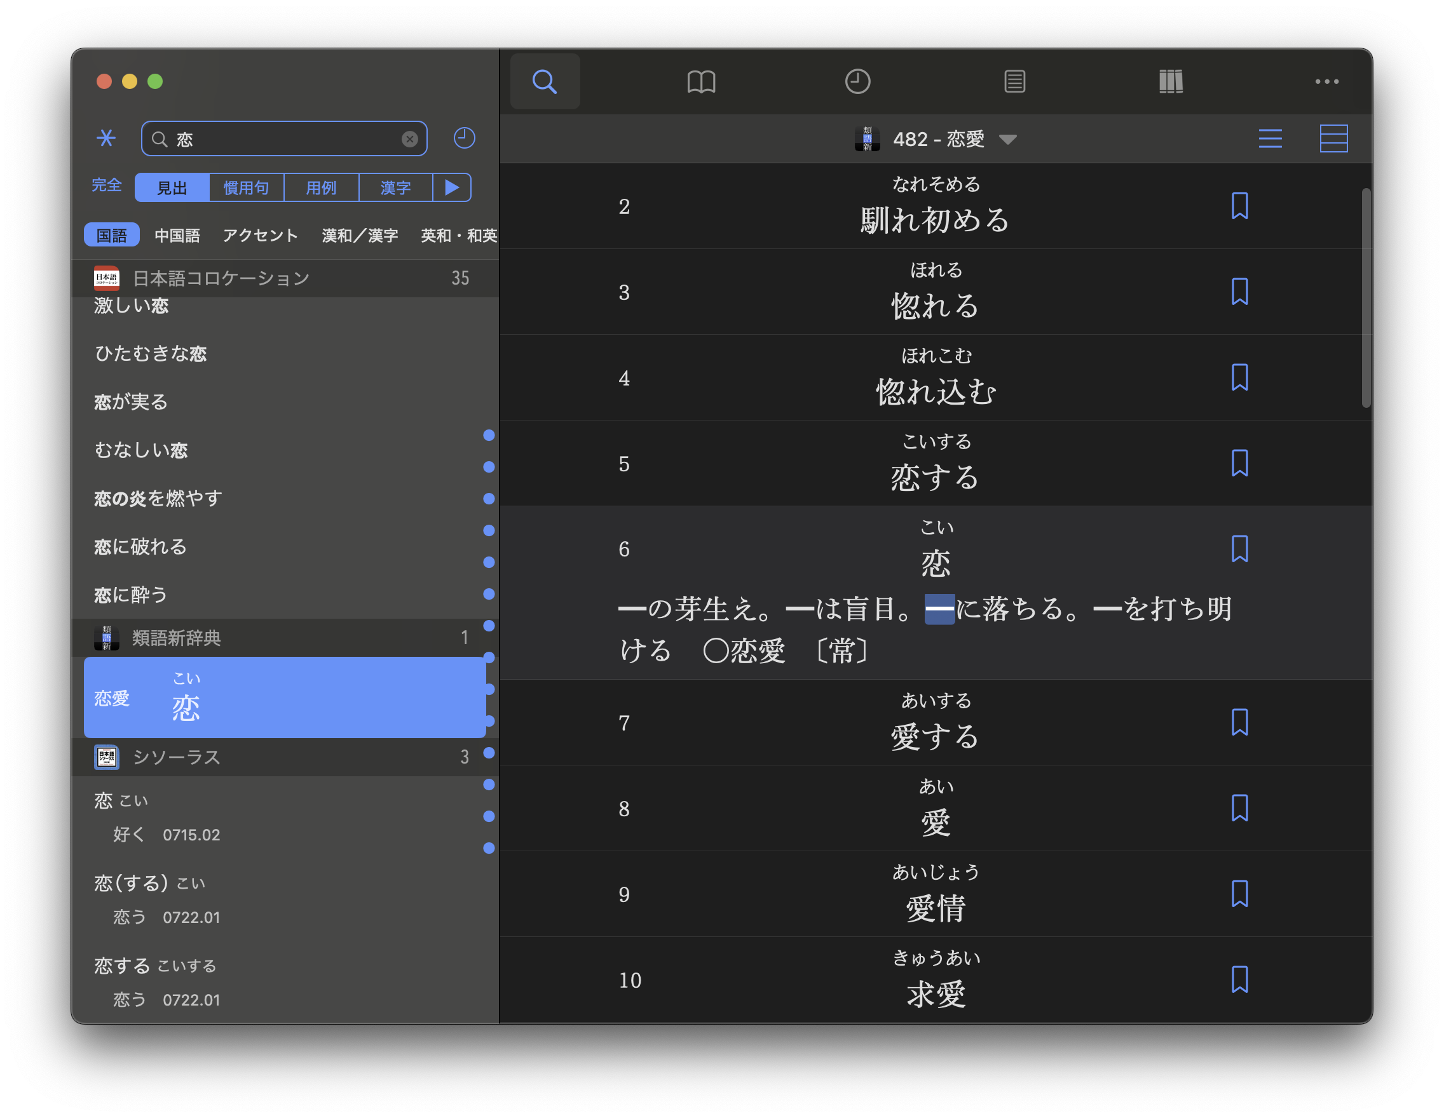Click the 完全 match type button

(106, 185)
